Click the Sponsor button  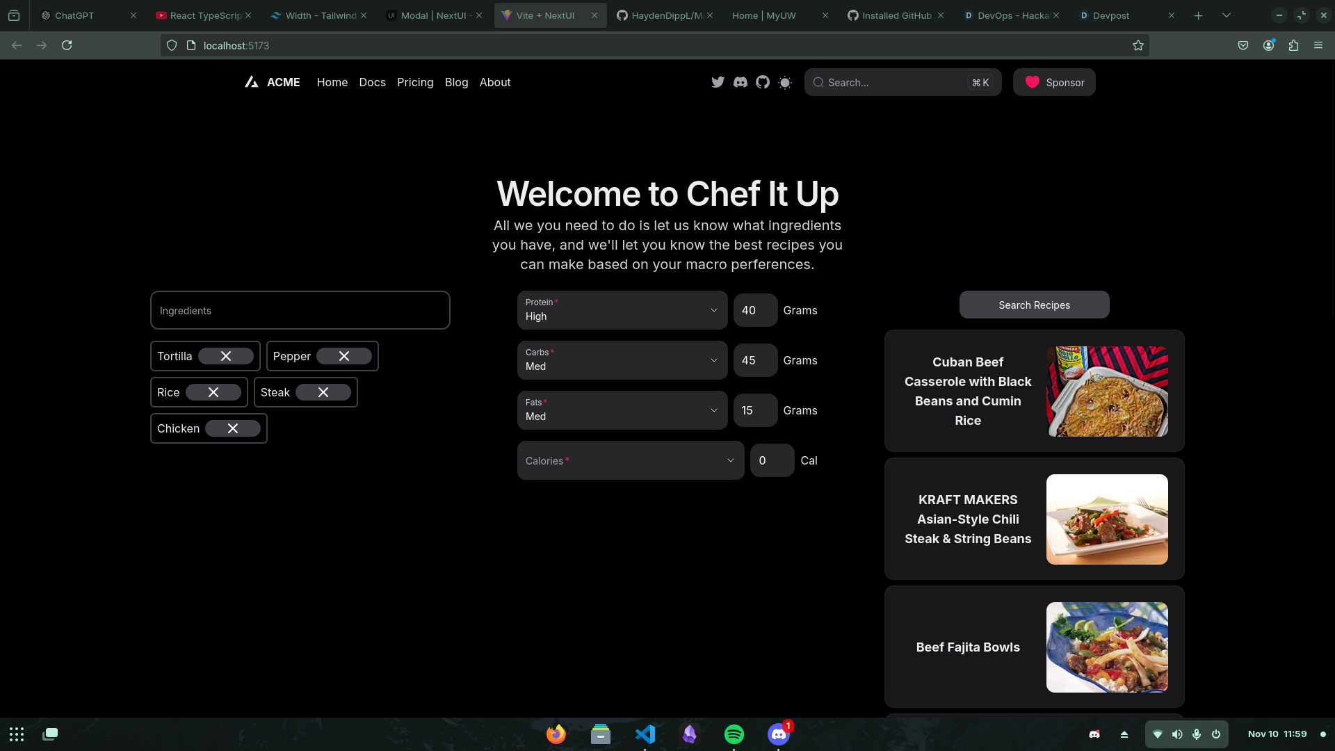pyautogui.click(x=1054, y=82)
